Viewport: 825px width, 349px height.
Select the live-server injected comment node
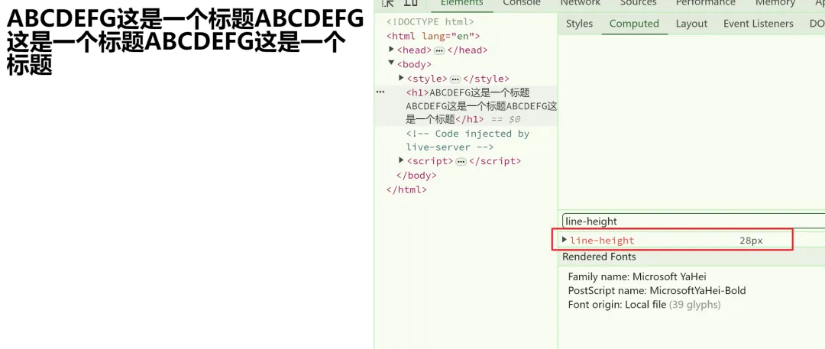tap(467, 141)
